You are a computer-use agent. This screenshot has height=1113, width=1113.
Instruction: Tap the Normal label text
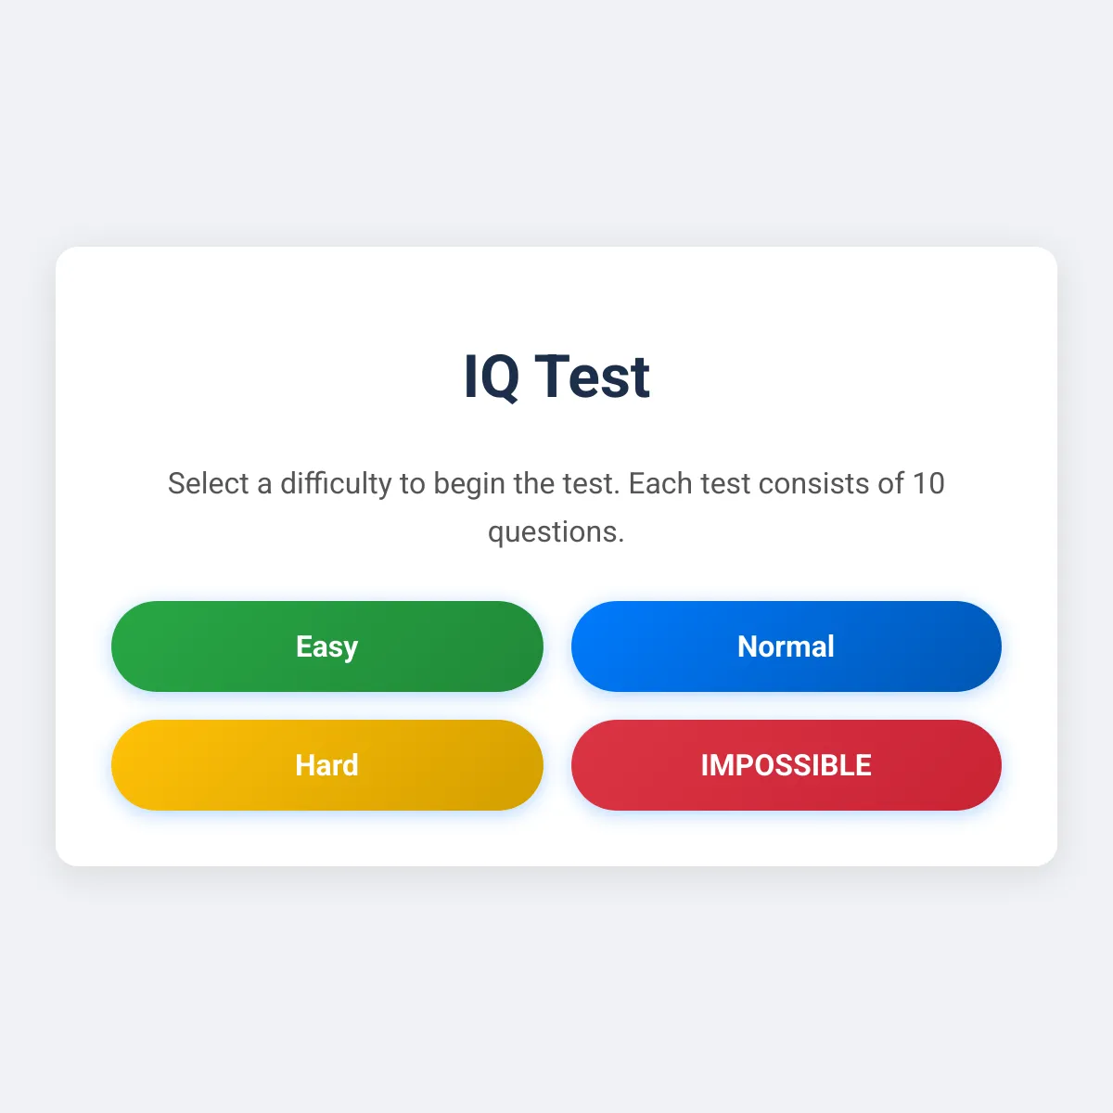click(786, 646)
